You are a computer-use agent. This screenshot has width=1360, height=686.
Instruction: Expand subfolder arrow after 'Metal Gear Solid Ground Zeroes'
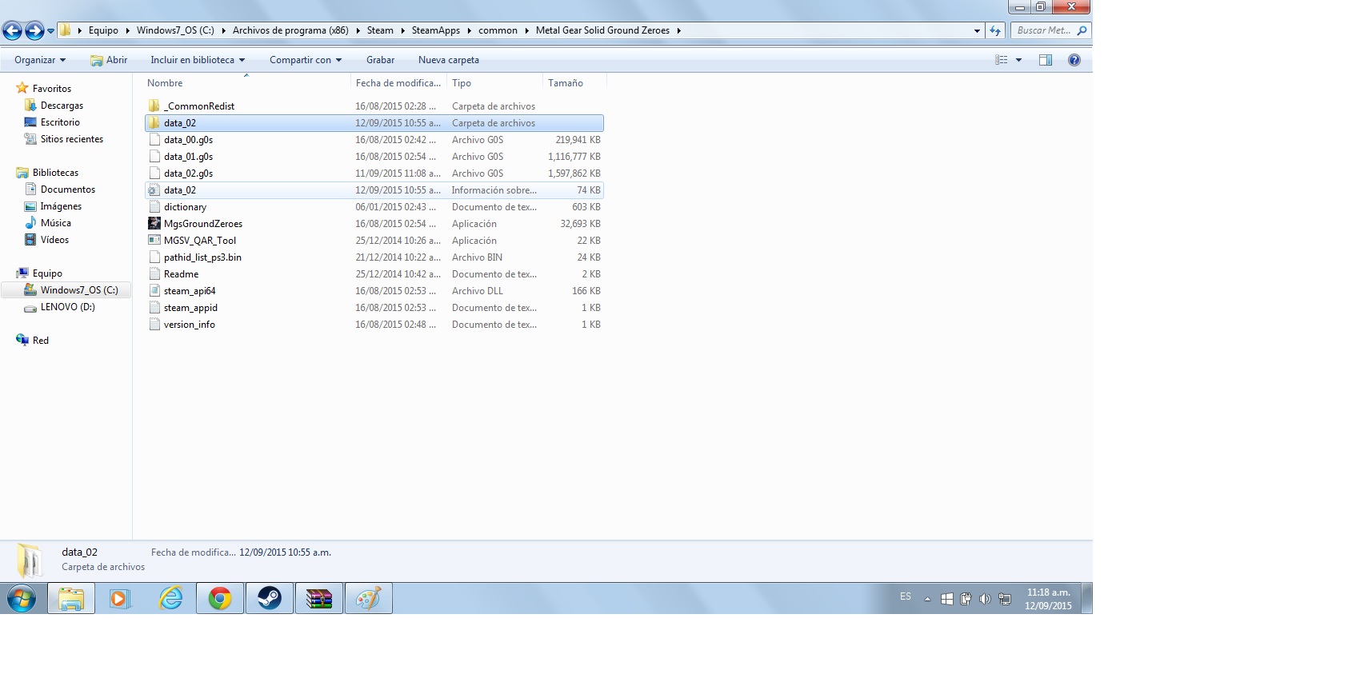(679, 30)
